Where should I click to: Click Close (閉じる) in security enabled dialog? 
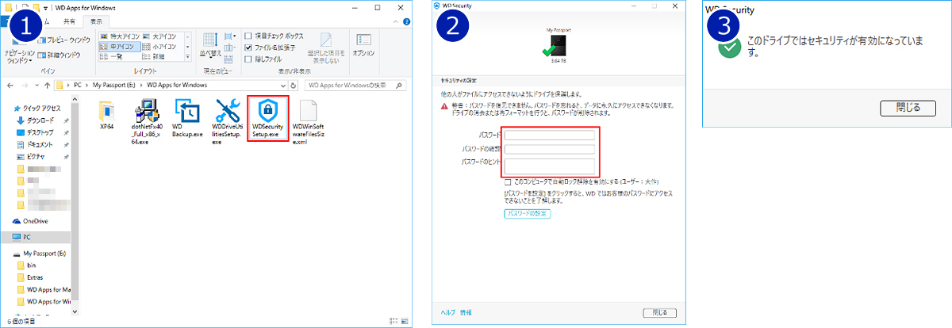[908, 107]
